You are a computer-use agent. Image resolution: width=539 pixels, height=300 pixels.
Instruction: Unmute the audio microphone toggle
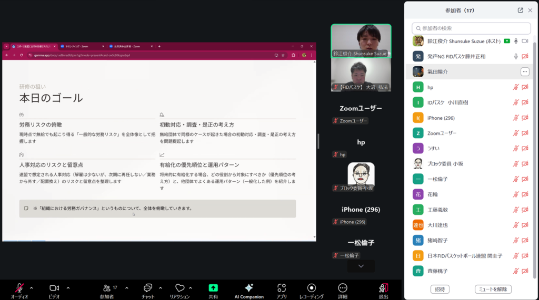pyautogui.click(x=19, y=288)
